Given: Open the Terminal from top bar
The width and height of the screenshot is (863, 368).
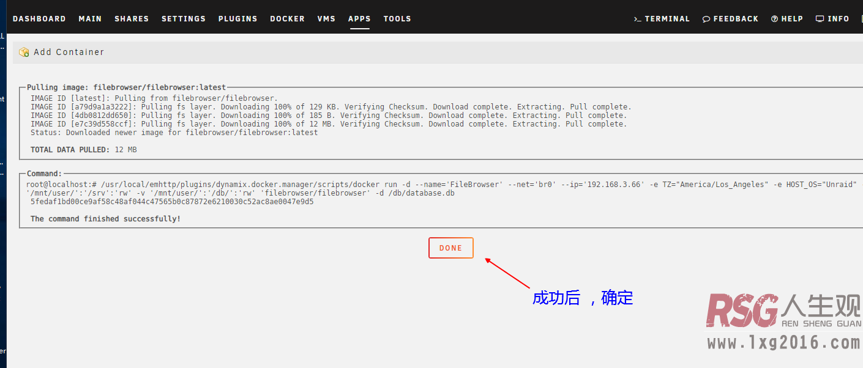Looking at the screenshot, I should pos(662,19).
